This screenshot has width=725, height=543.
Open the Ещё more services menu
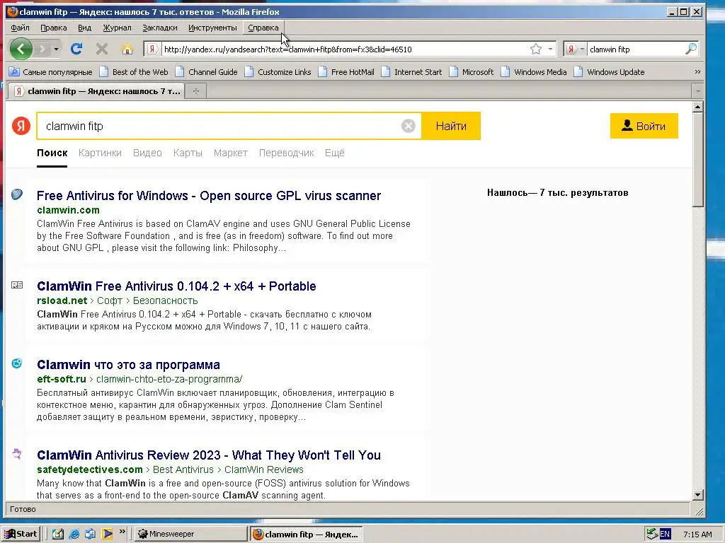(335, 153)
